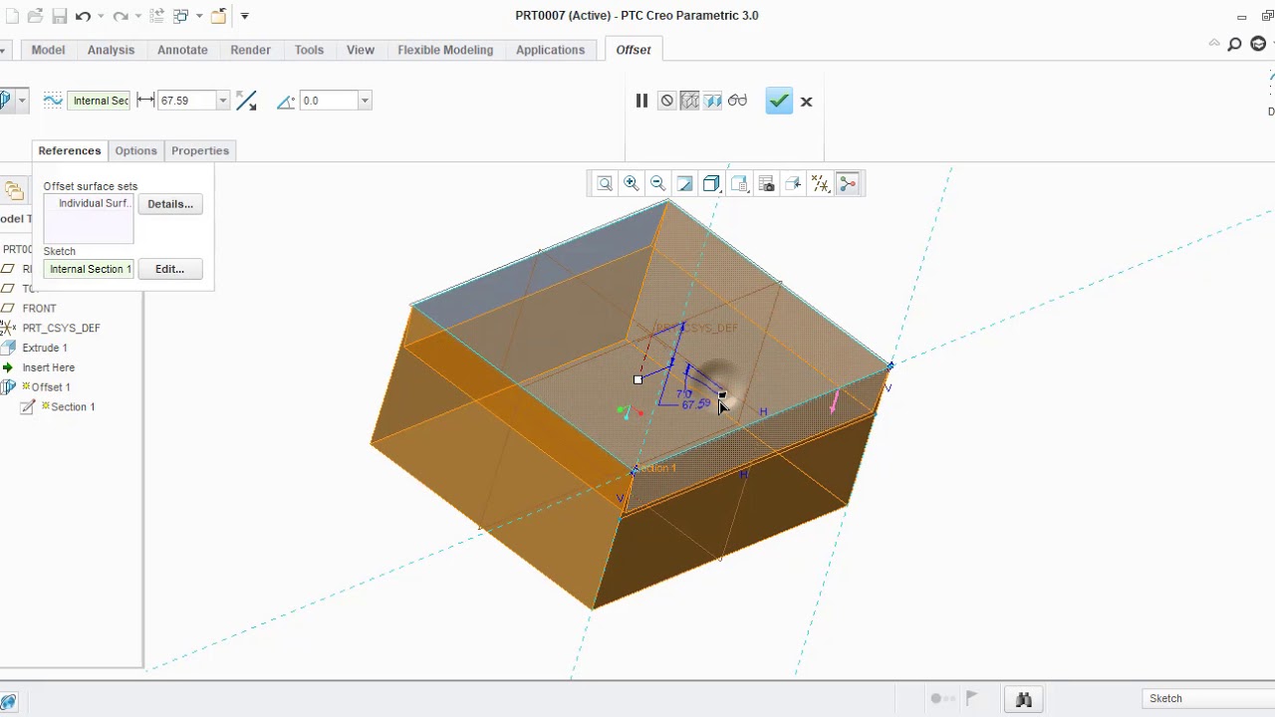Viewport: 1275px width, 717px height.
Task: Click the selection filter box showing Sketch
Action: 1209,698
